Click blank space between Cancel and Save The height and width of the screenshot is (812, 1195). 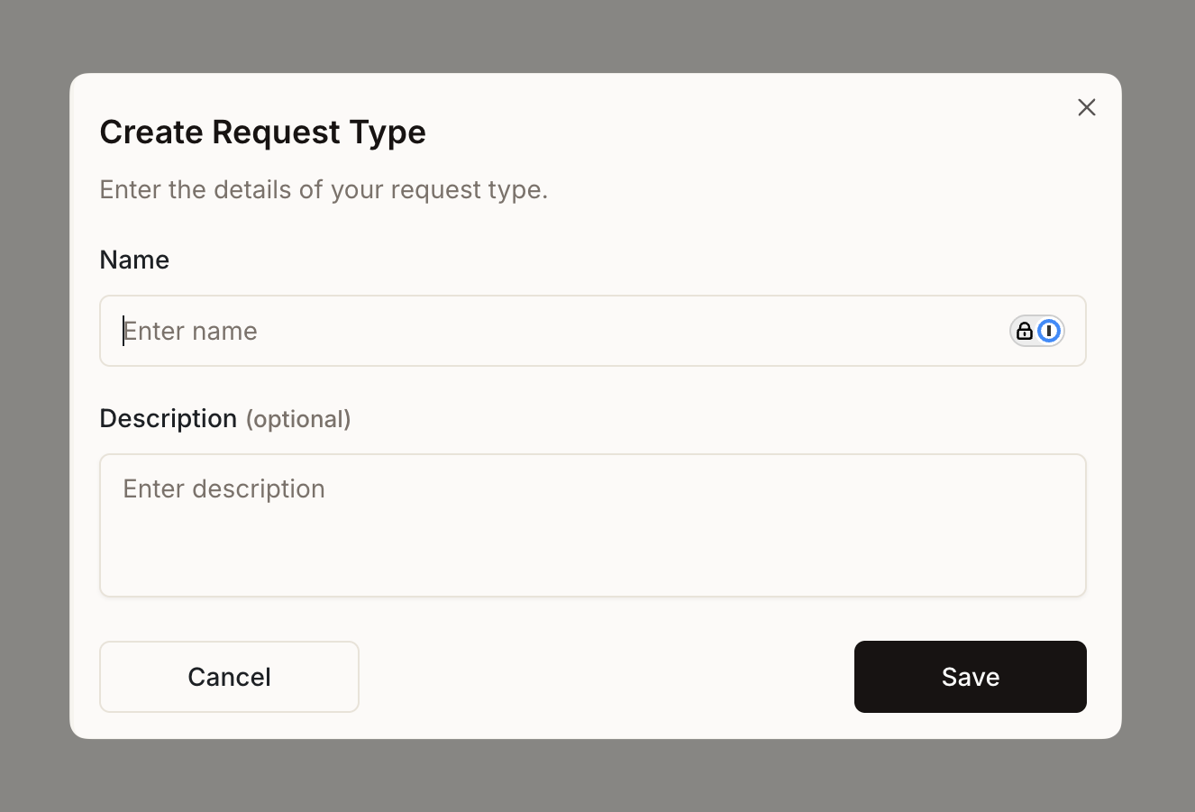(x=606, y=677)
